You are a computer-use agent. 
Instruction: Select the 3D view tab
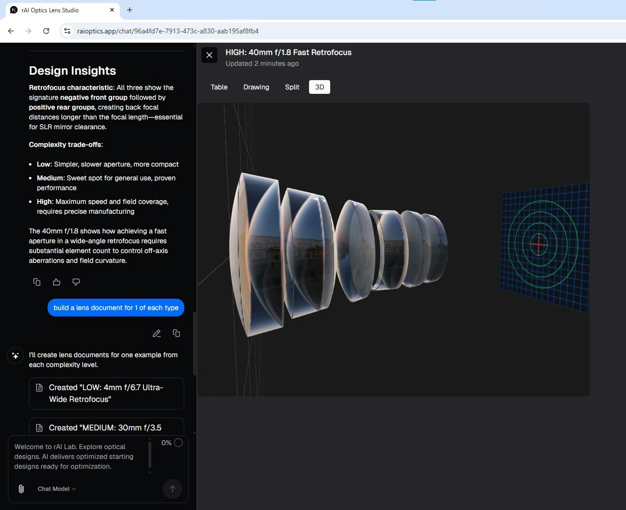319,87
